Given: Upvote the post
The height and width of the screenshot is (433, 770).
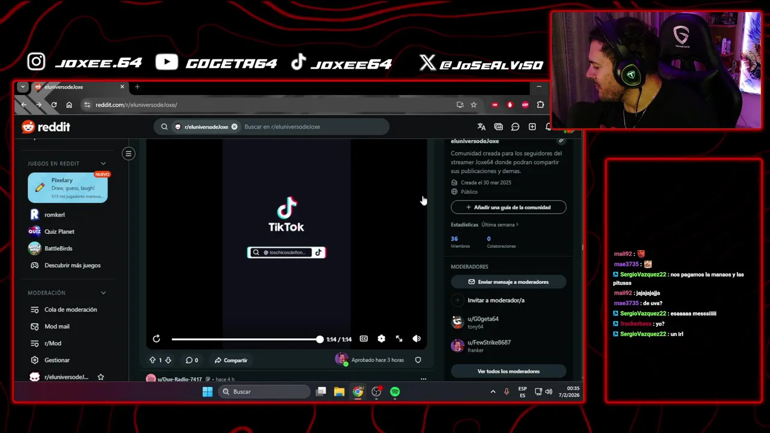Looking at the screenshot, I should point(152,360).
